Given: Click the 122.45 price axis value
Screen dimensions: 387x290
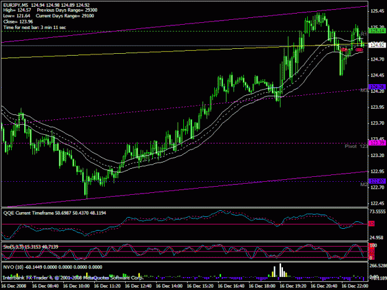Looking at the screenshot, I should [x=377, y=203].
